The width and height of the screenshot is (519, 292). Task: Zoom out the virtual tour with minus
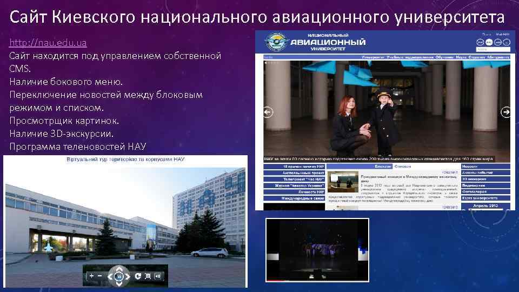99,275
